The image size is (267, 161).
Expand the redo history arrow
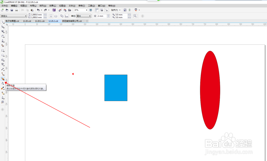(x=49, y=10)
